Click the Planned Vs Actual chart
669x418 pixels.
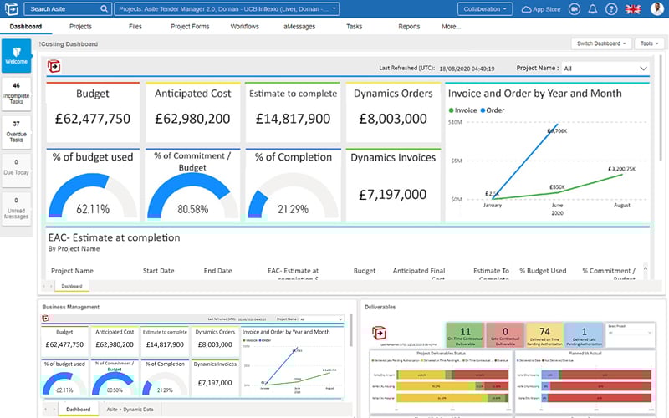click(585, 382)
